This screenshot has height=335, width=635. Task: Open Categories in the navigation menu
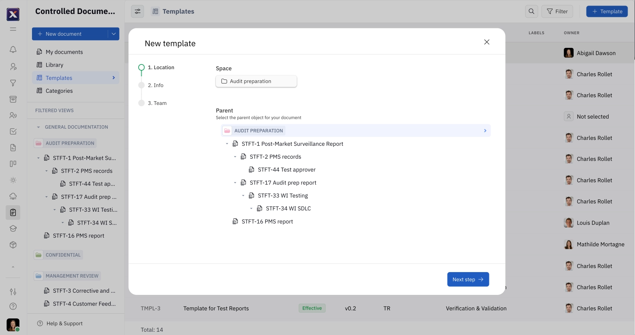(x=59, y=91)
